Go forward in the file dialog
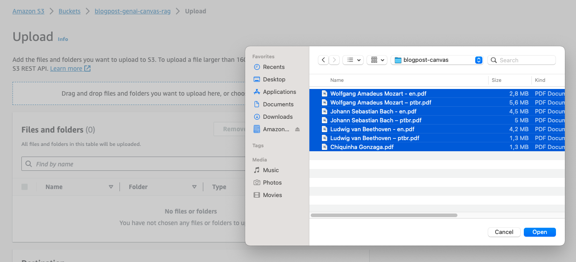The height and width of the screenshot is (262, 576). [334, 60]
